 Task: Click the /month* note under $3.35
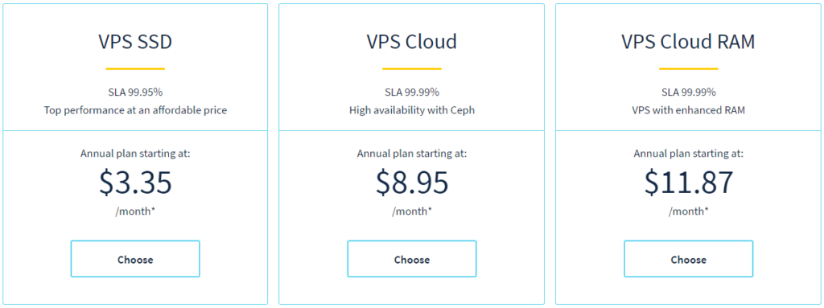(135, 211)
